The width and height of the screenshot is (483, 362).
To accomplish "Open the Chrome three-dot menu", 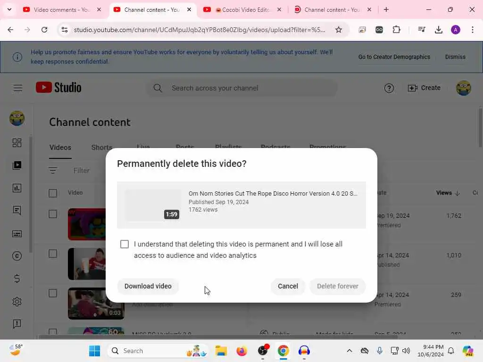I will 473,30.
